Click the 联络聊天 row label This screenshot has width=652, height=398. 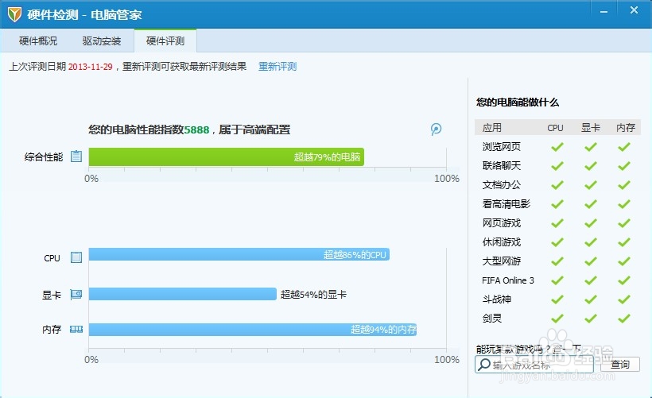point(502,166)
